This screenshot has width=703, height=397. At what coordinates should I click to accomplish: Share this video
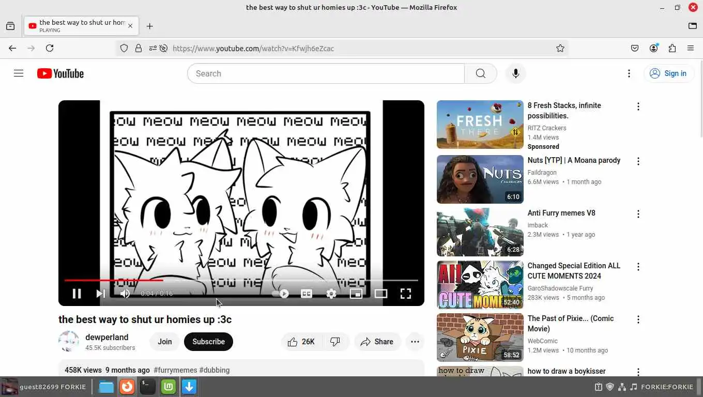tap(377, 342)
